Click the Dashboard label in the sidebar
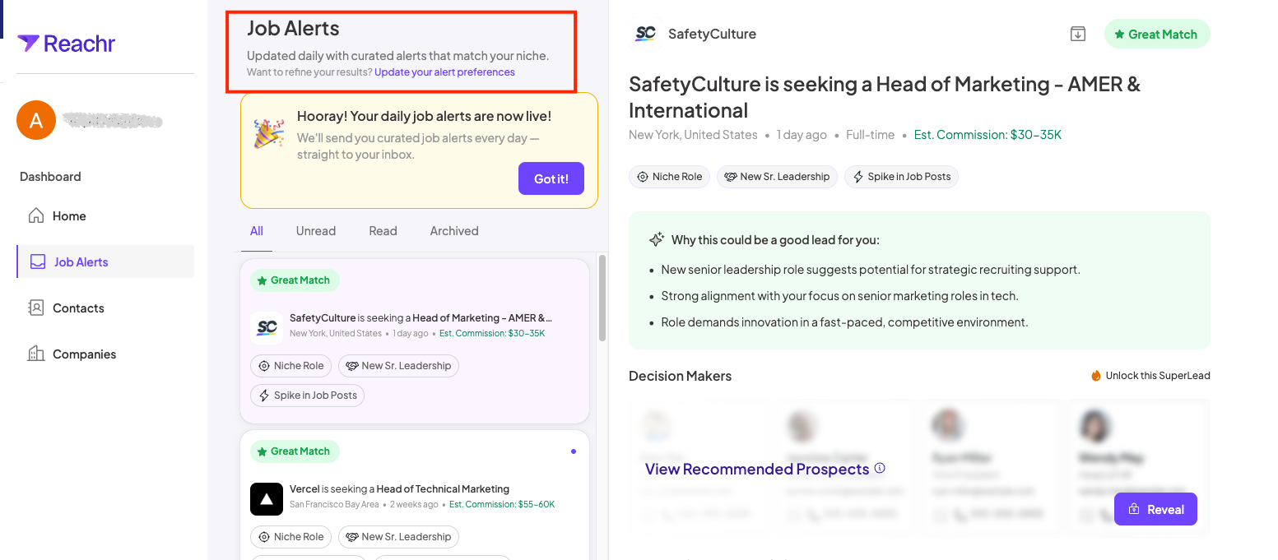Viewport: 1278px width, 560px height. coord(50,177)
